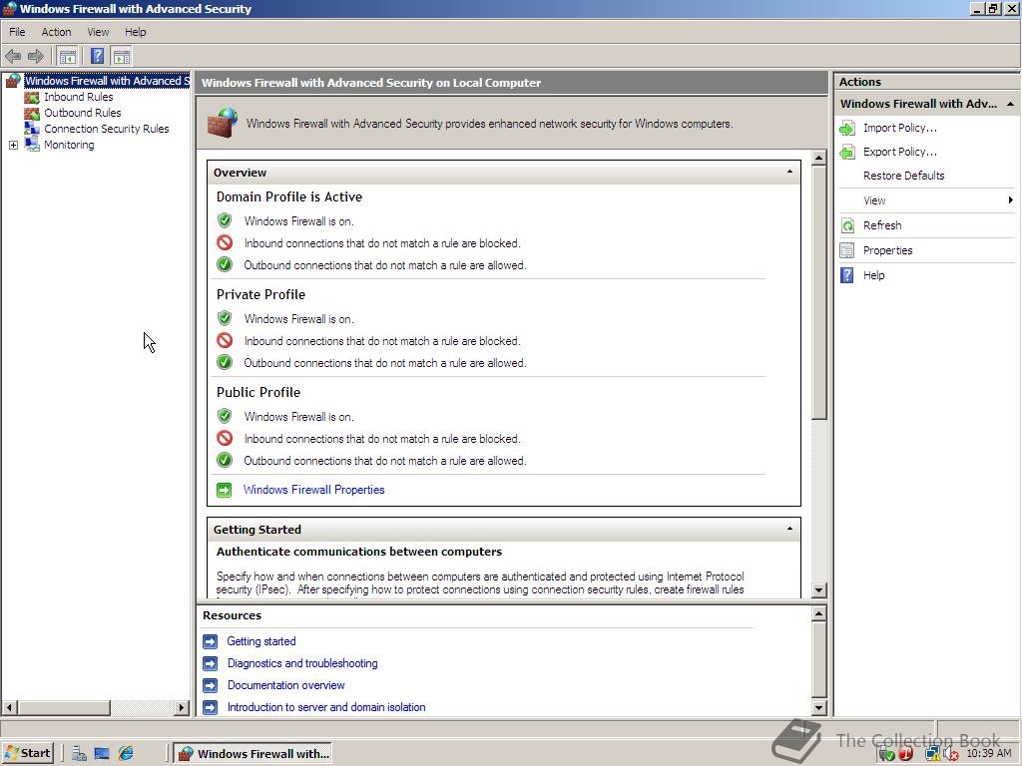Open the View menu in menu bar
The width and height of the screenshot is (1022, 766).
pyautogui.click(x=99, y=32)
